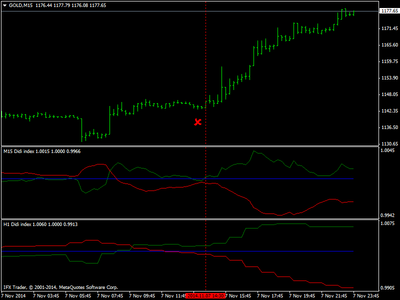The height and width of the screenshot is (300, 400).
Task: Click the 7 Nov 05:45 time label
Action: [78, 296]
